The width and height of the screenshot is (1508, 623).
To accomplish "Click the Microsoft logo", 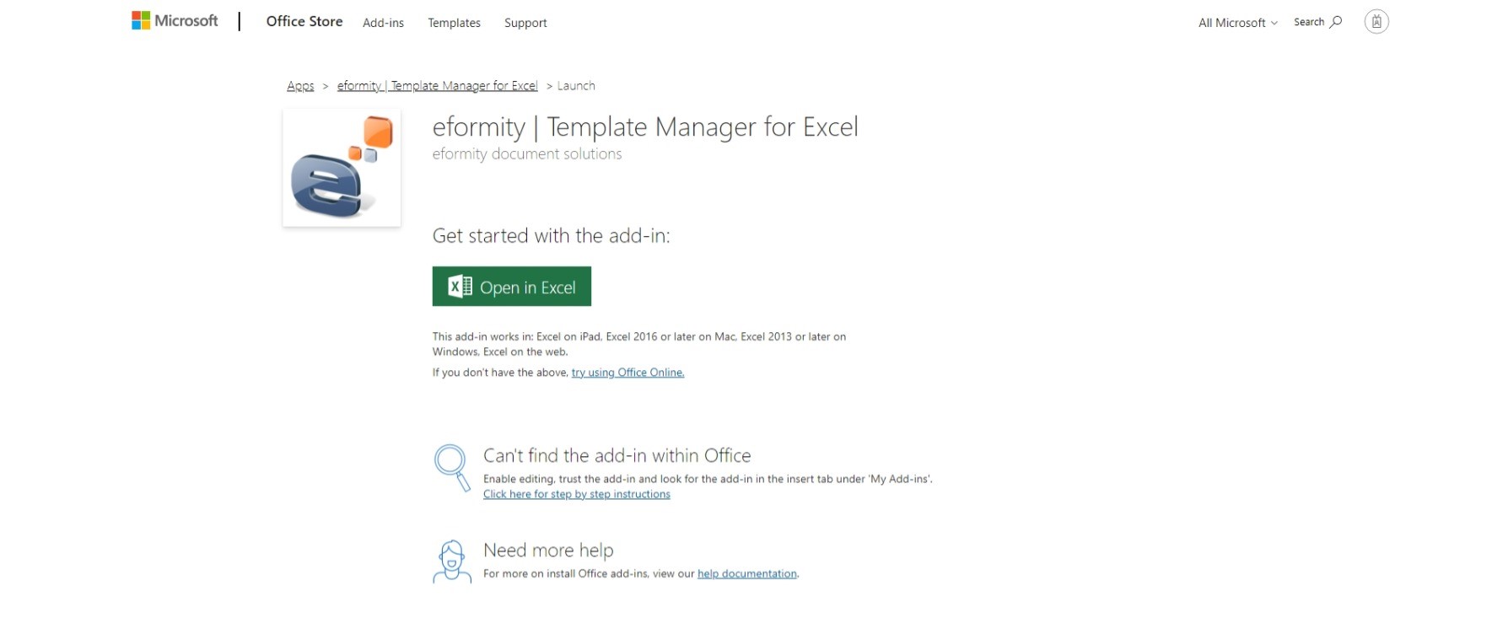I will 173,20.
